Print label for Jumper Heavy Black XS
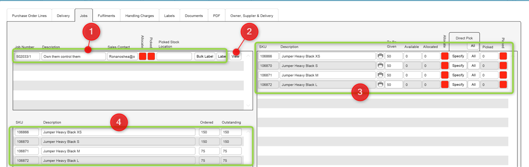Screen dimensions: 529x167 pyautogui.click(x=380, y=56)
